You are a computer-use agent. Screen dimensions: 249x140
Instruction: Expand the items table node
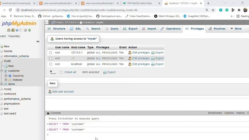[2, 84]
